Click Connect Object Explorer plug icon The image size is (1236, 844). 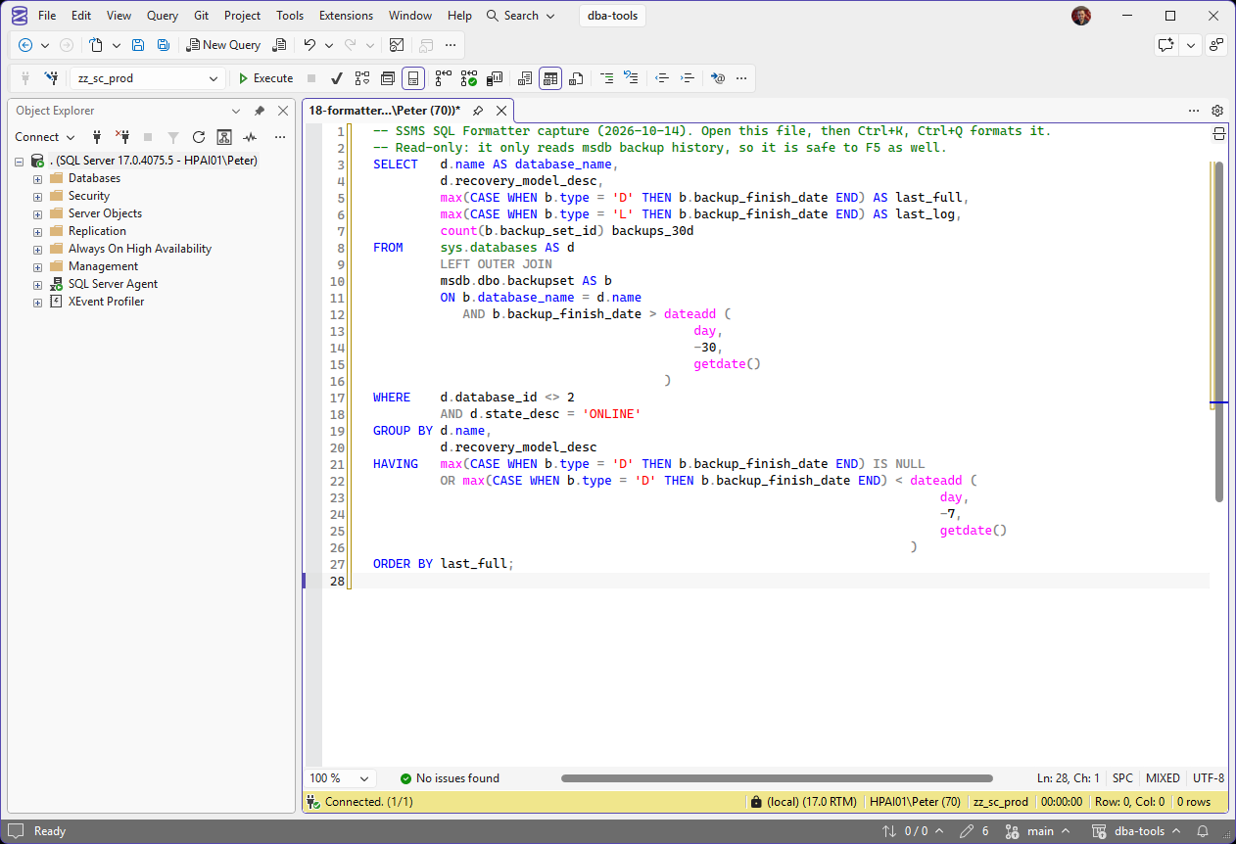click(97, 137)
